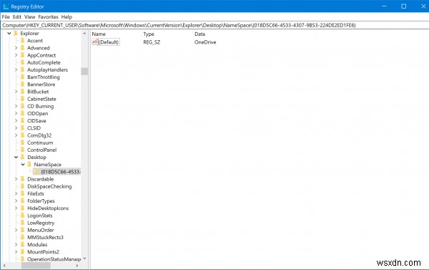Select the MountPoints2 key
Viewport: 429px width, 270px height.
(x=43, y=252)
